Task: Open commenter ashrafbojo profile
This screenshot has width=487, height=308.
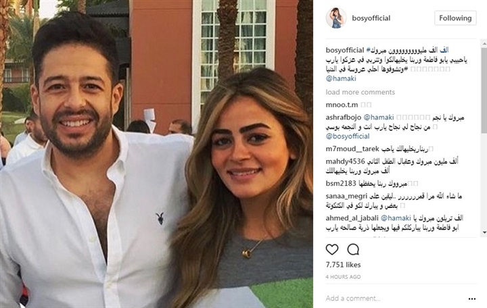Action: click(344, 118)
